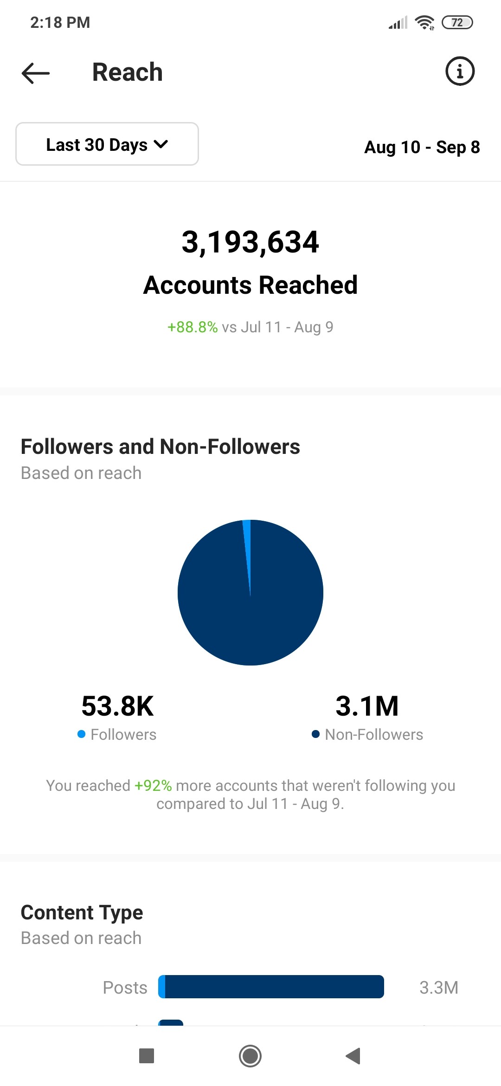Tap the cellular signal strength icon
Viewport: 501px width, 1086px height.
(398, 22)
